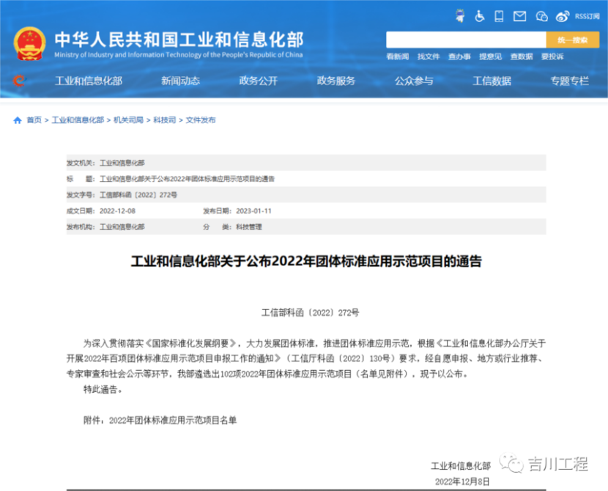The height and width of the screenshot is (491, 608).
Task: Open the RSS订阅 link
Action: pyautogui.click(x=587, y=16)
